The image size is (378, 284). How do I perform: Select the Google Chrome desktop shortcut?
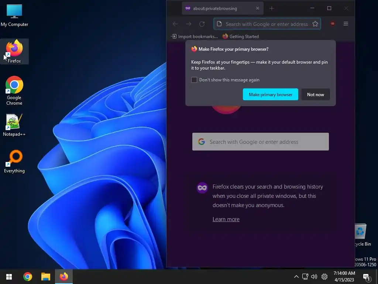coord(14,91)
